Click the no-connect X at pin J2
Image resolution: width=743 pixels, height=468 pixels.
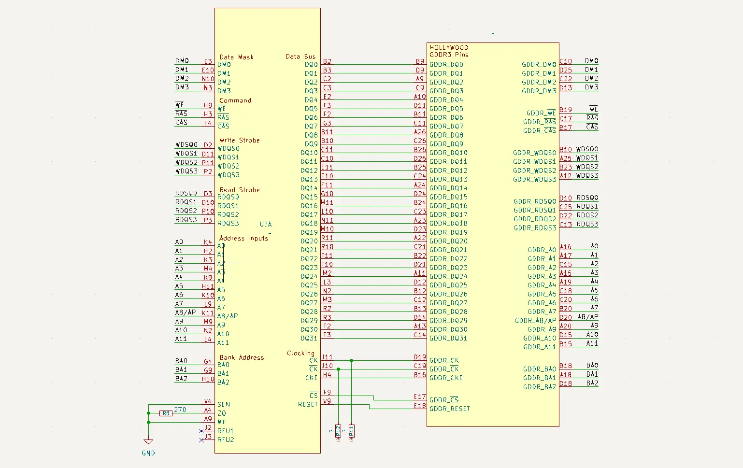point(201,431)
